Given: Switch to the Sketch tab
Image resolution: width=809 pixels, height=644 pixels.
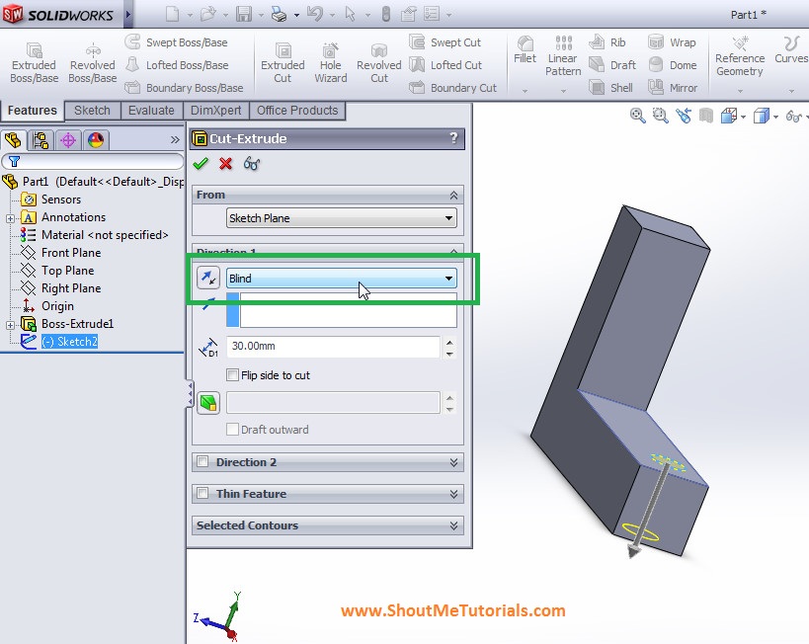Looking at the screenshot, I should [x=92, y=111].
